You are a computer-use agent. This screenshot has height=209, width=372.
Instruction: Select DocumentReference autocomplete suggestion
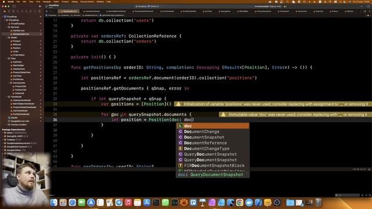point(213,143)
